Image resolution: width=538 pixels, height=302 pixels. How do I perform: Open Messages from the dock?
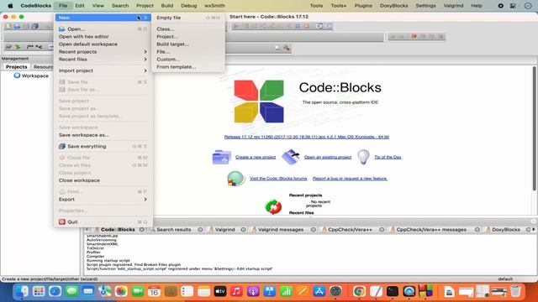71,291
